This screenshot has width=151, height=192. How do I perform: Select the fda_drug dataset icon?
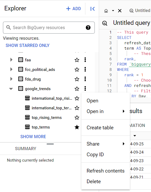coord(21,79)
